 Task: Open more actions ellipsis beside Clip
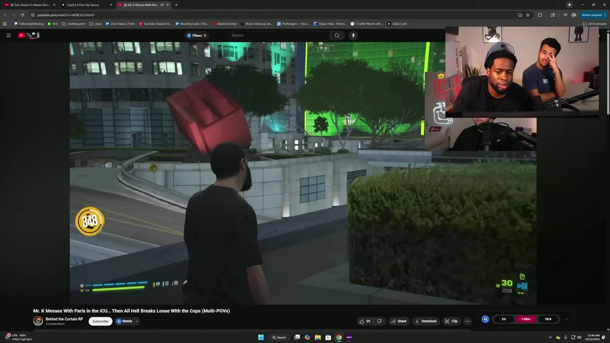coord(467,321)
